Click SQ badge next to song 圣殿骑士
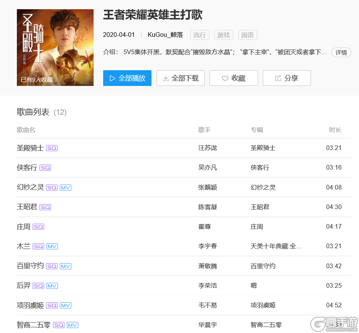This screenshot has width=359, height=333. tap(52, 148)
